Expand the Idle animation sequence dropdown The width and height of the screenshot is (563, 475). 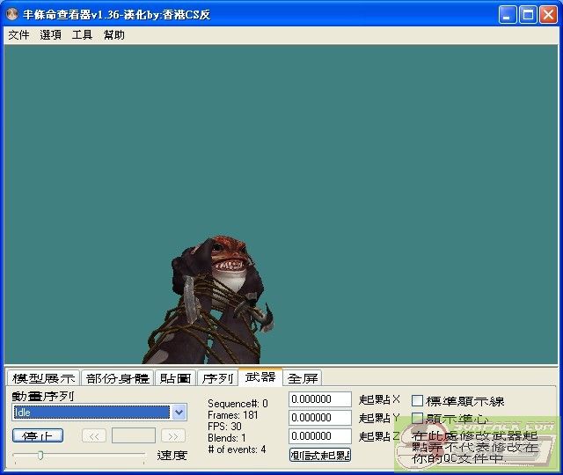[179, 413]
